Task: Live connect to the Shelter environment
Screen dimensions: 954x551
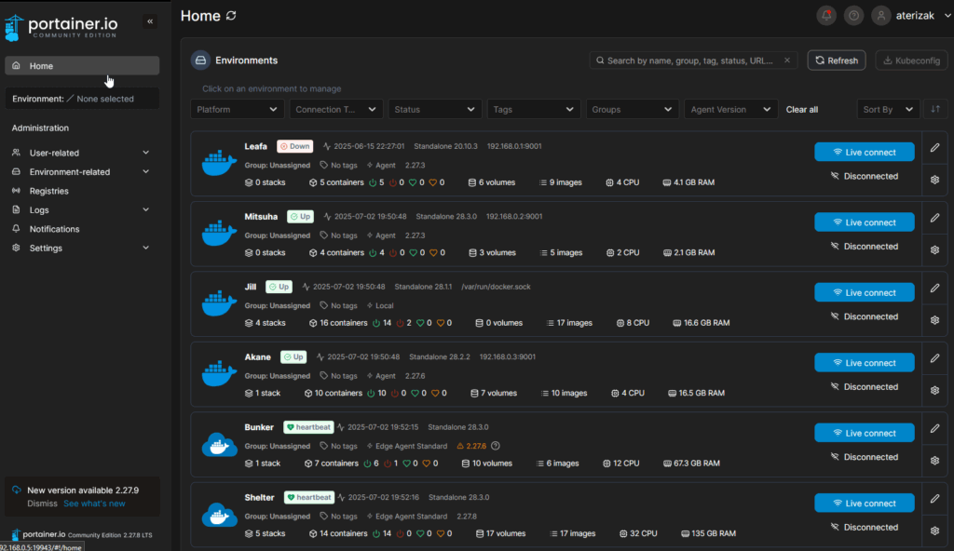Action: tap(864, 503)
